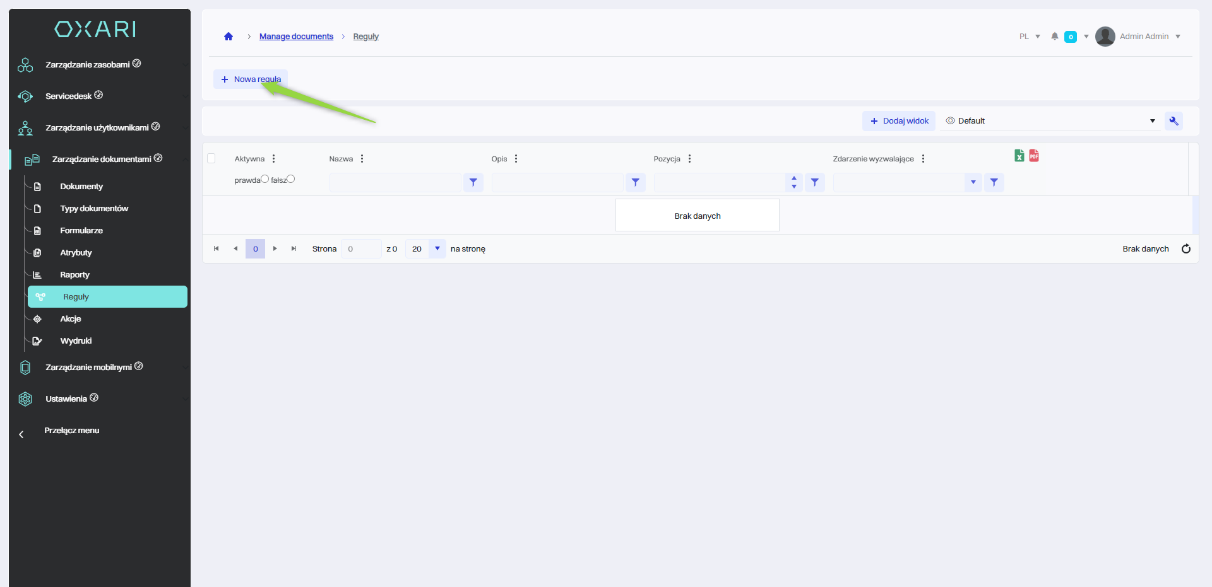
Task: Select the 'fałsz' radio filter
Action: click(x=291, y=180)
